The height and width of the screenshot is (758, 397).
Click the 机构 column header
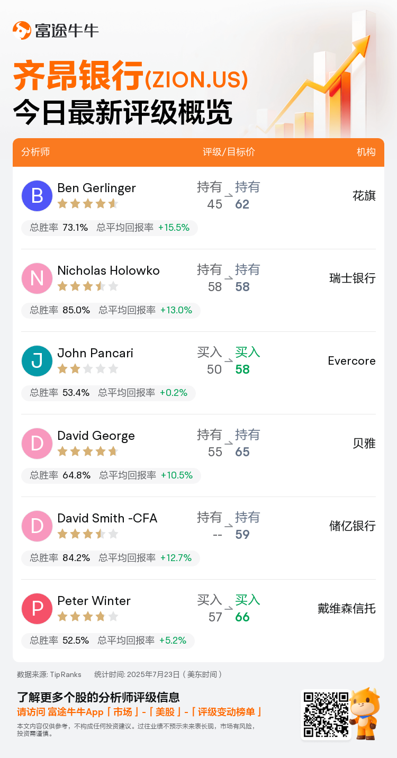click(366, 152)
